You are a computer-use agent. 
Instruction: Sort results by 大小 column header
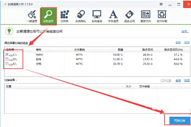128,86
